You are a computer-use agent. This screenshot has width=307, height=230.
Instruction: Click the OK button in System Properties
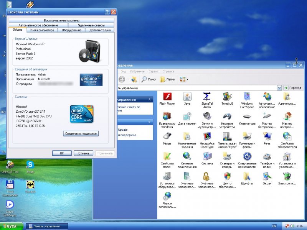[x=62, y=153]
